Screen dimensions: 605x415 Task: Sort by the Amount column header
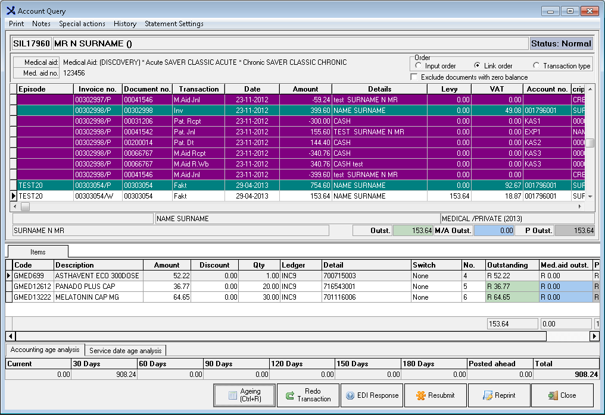(x=305, y=89)
